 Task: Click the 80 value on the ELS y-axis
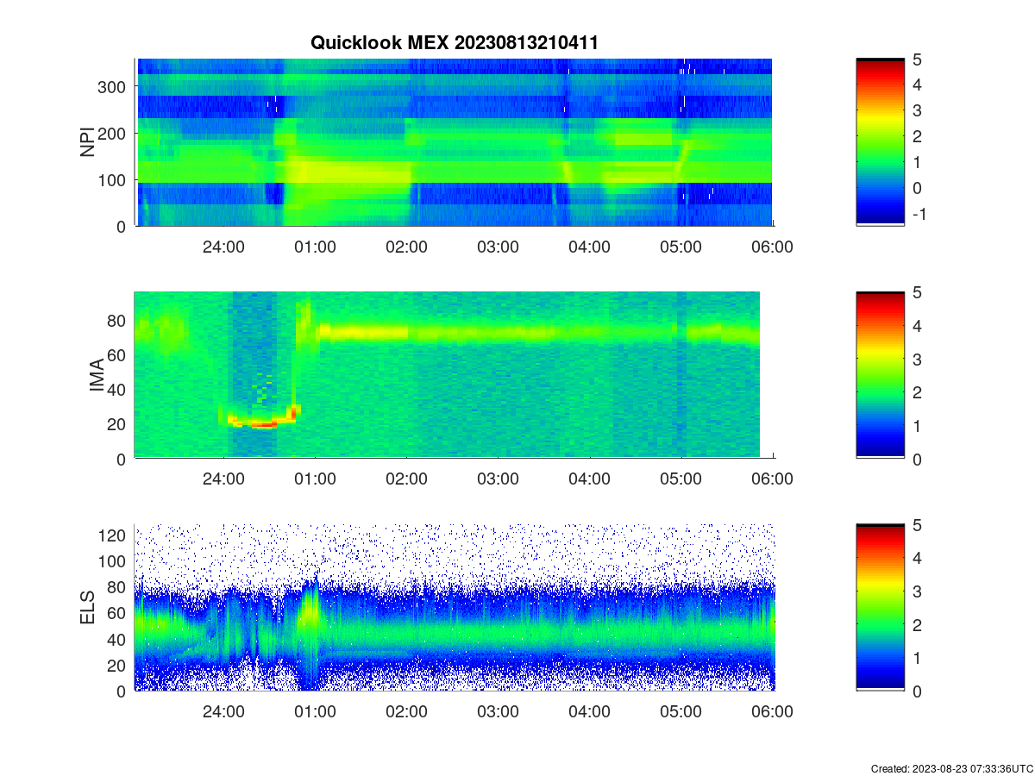point(117,587)
